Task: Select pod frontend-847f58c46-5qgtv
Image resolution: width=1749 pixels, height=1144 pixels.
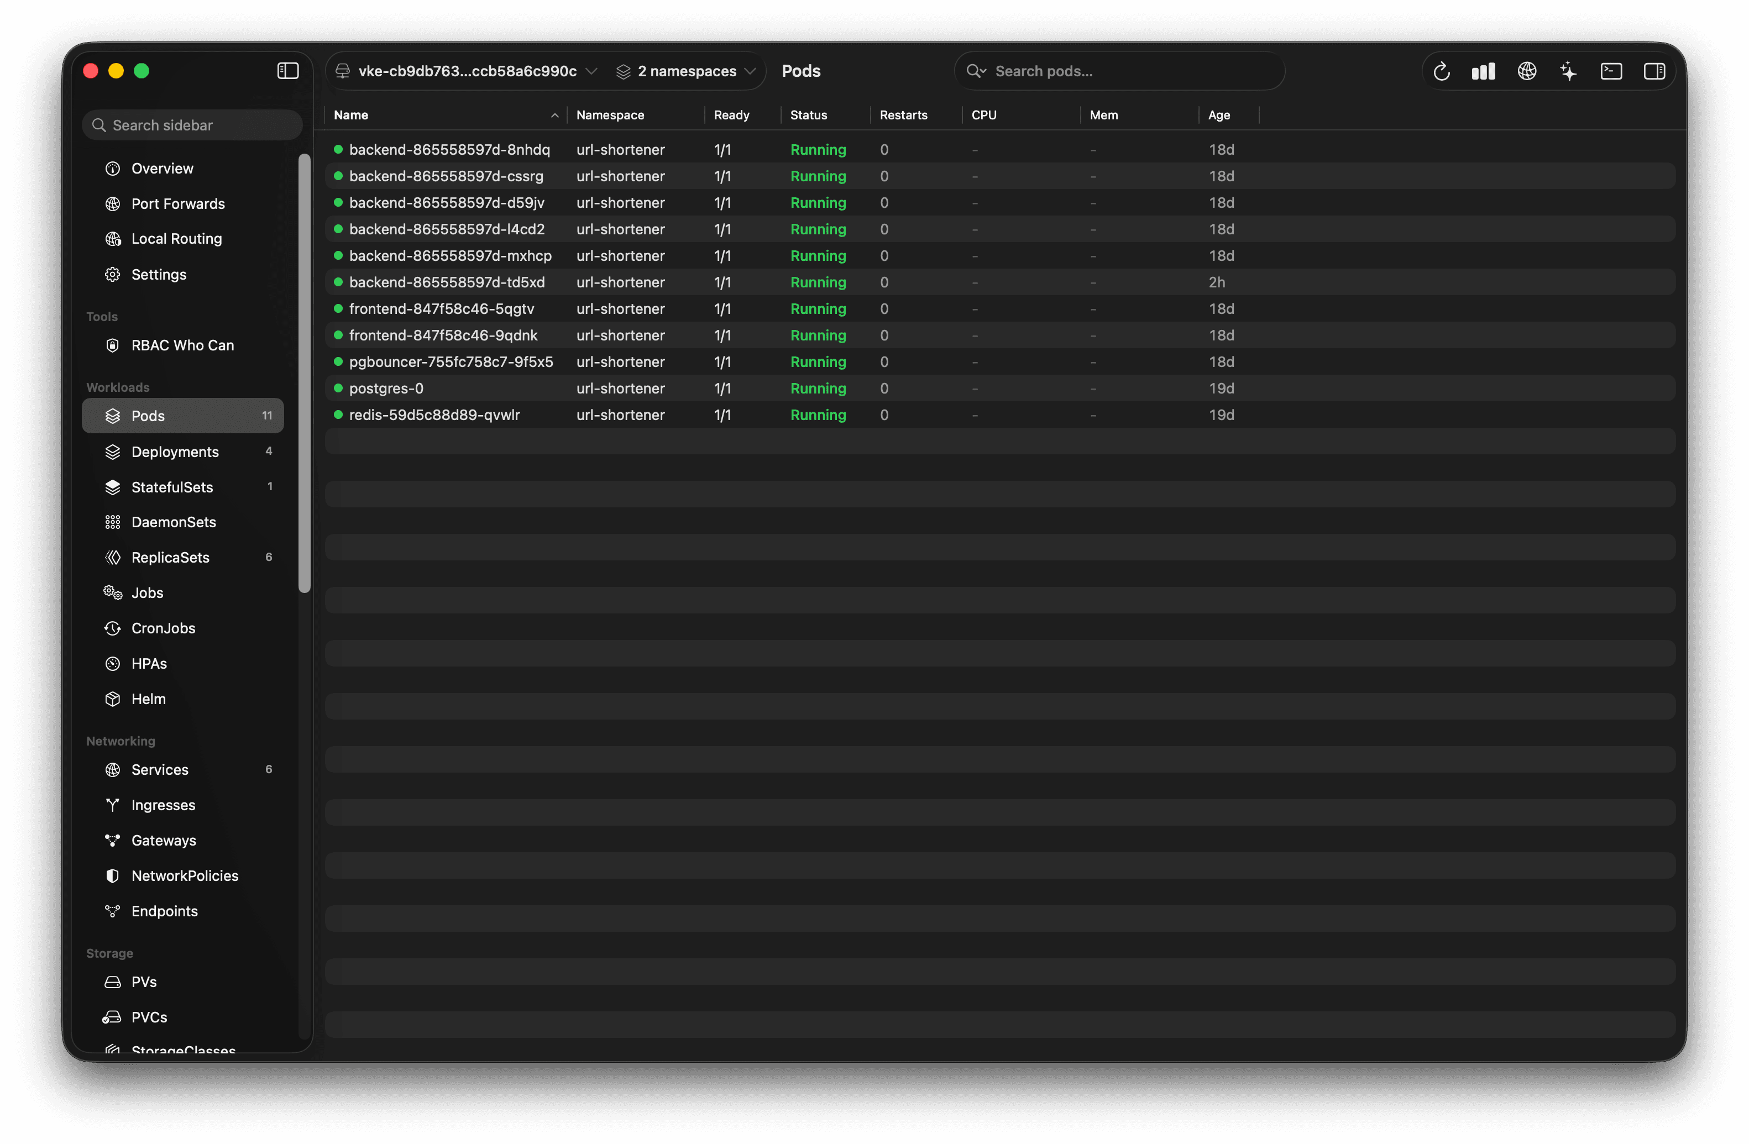Action: click(x=999, y=308)
